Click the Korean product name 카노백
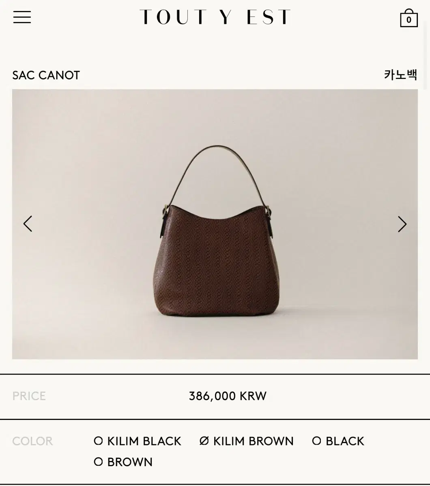This screenshot has width=430, height=486. pyautogui.click(x=401, y=75)
